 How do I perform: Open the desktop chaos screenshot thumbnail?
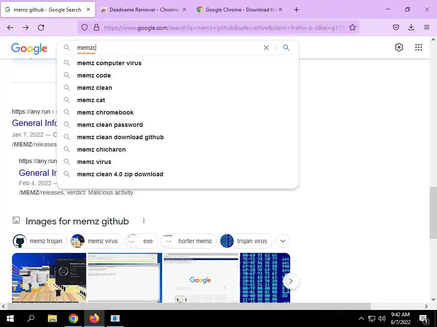pyautogui.click(x=49, y=278)
